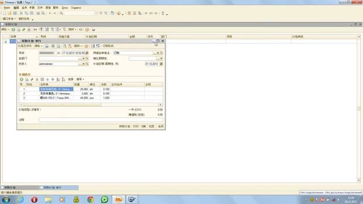Click the down arrow of main list scrollbar
Screen dimensions: 363x204
(x=358, y=180)
